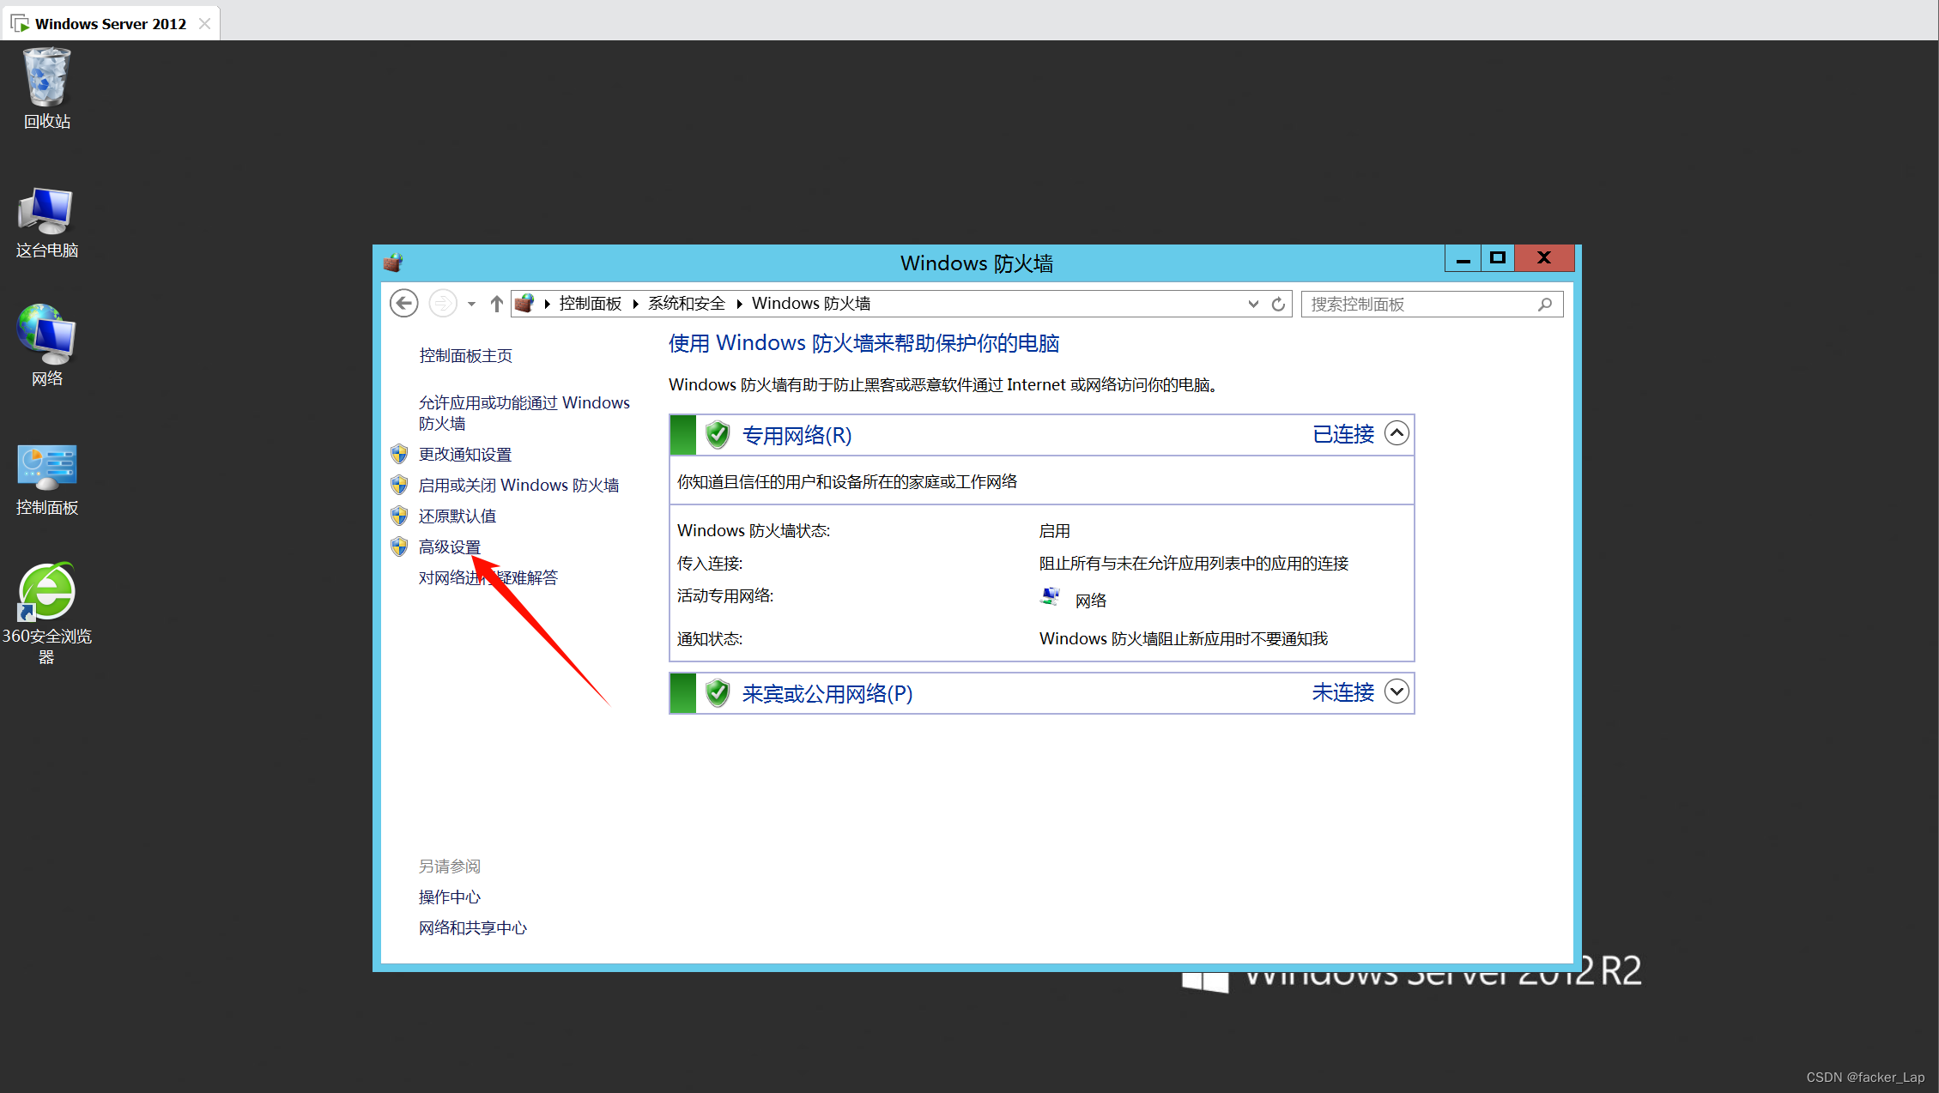Click the back navigation arrow
Image resolution: width=1939 pixels, height=1093 pixels.
(x=403, y=304)
